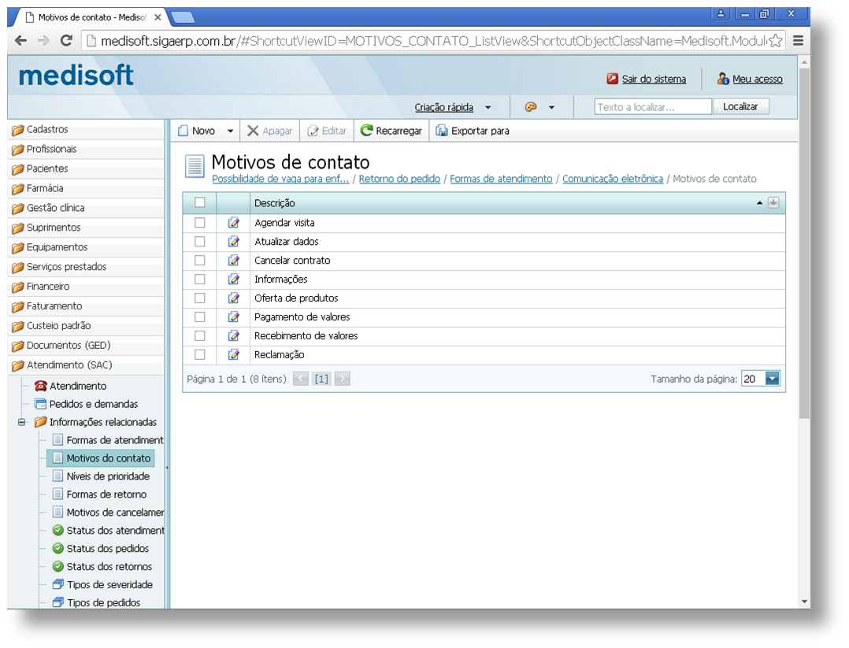Select the Financeiro menu item
This screenshot has height=648, width=849.
click(x=46, y=287)
